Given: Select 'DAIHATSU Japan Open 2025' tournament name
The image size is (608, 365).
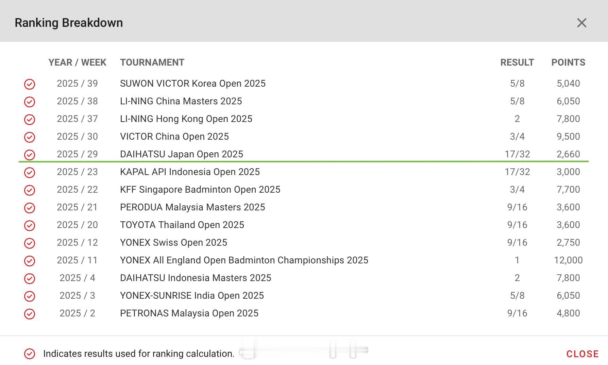Looking at the screenshot, I should 182,154.
